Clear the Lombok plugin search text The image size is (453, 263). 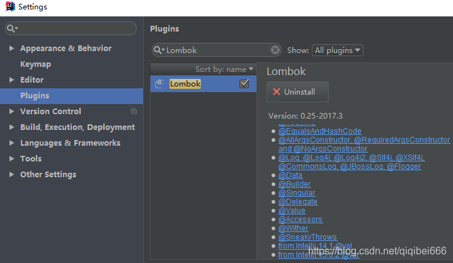click(x=275, y=50)
